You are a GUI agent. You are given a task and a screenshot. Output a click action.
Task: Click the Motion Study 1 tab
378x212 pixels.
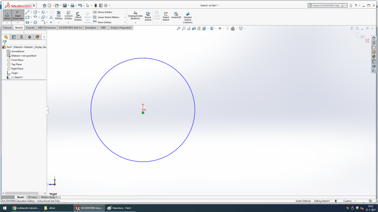pos(50,197)
